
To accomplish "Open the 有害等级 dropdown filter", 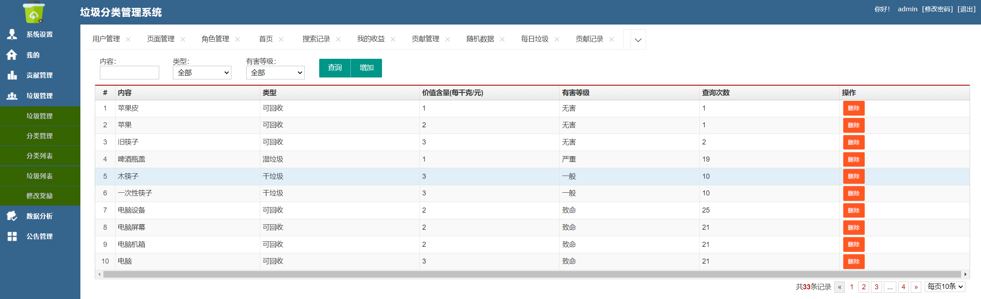I will (x=275, y=73).
